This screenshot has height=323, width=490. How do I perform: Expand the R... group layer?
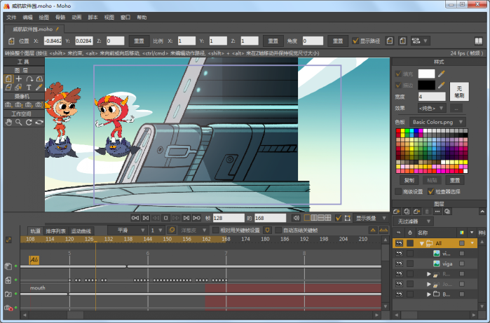(x=429, y=274)
